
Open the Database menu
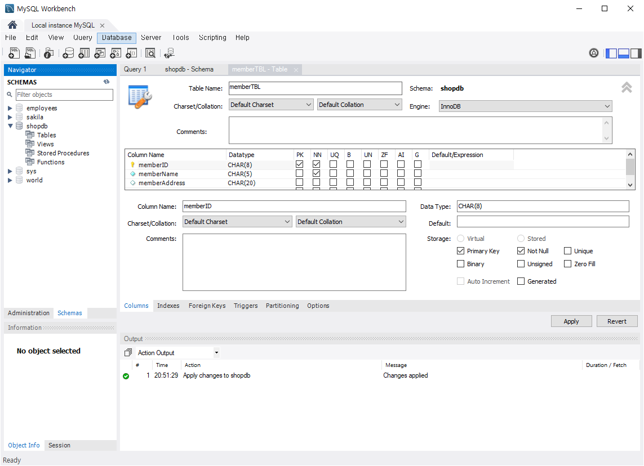coord(117,38)
